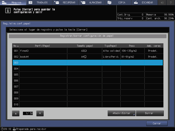Click the Trbj.reserv counter
Image resolution: width=175 pixels, height=131 pixels.
[131, 18]
